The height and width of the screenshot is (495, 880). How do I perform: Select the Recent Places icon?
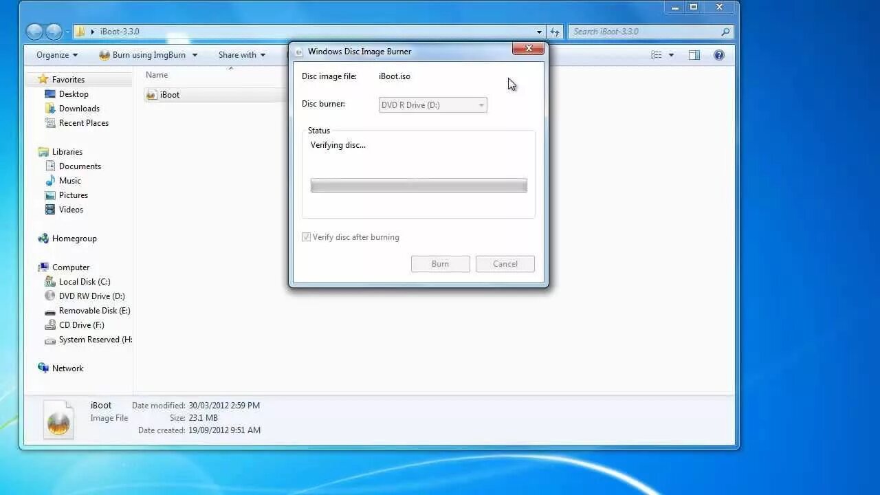(50, 123)
